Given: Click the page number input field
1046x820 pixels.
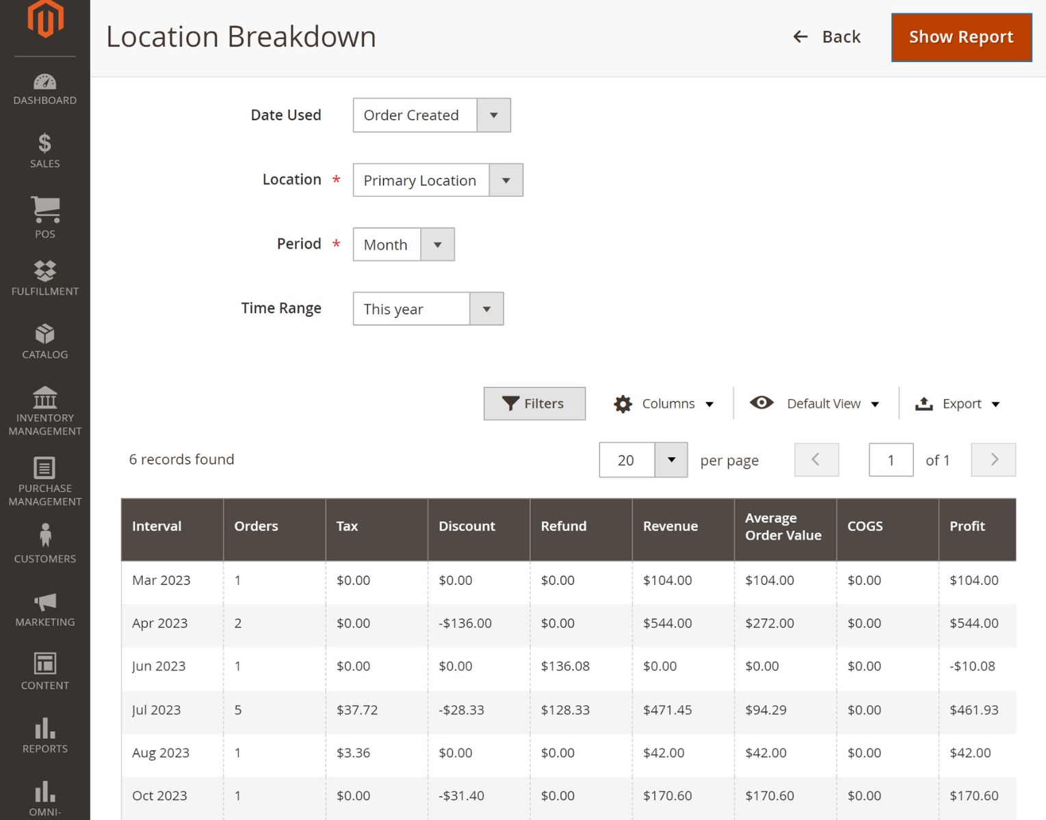Looking at the screenshot, I should [890, 460].
